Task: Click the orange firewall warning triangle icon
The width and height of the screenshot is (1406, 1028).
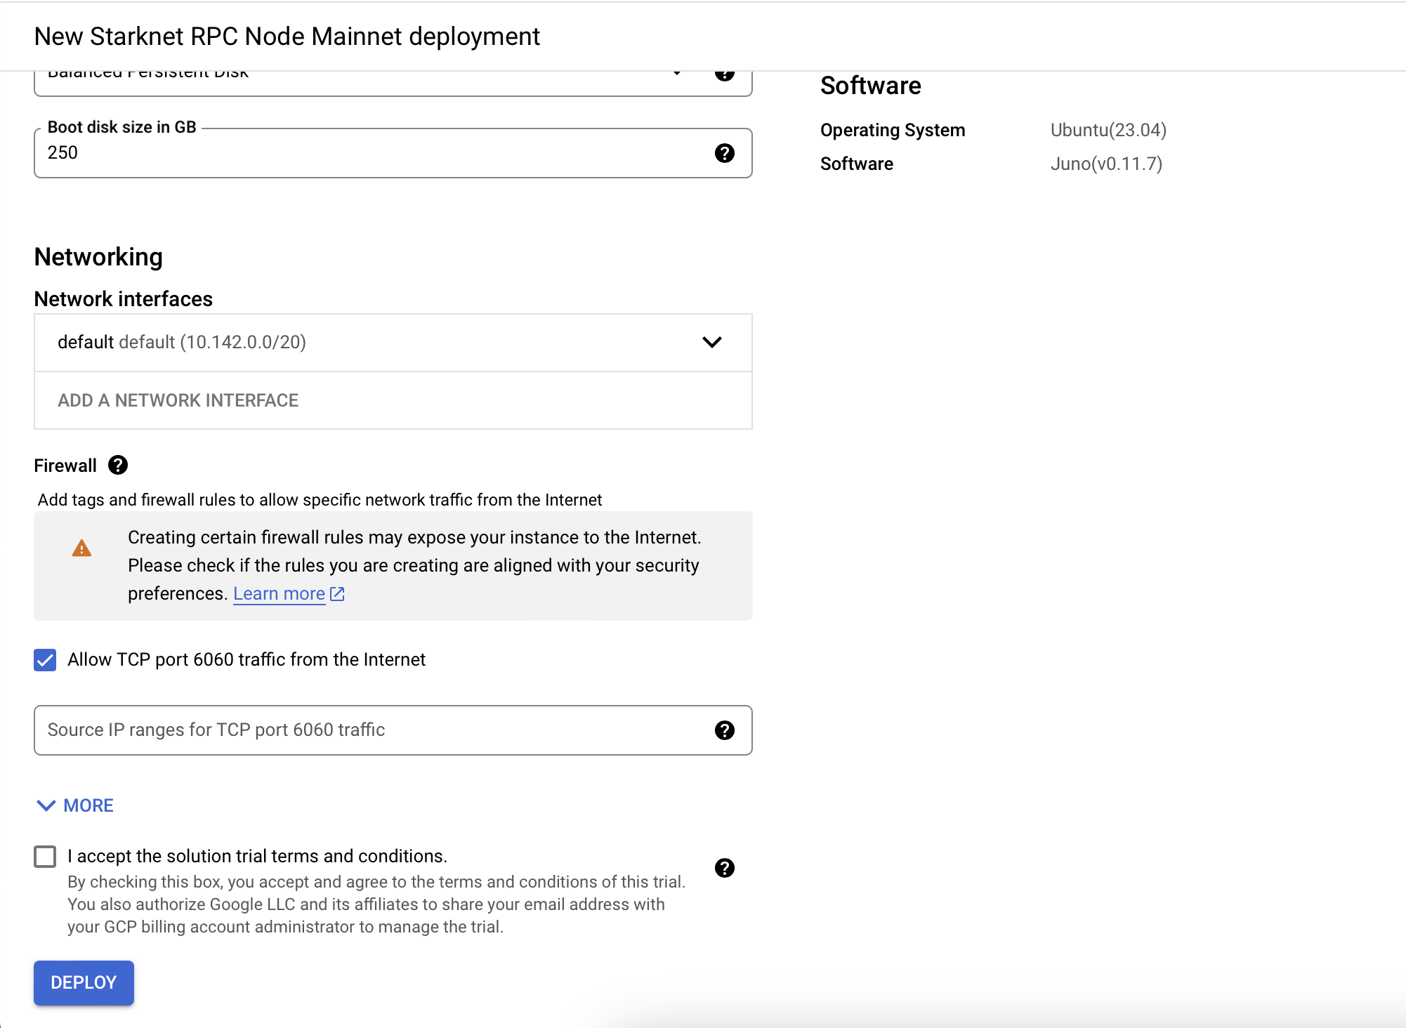Action: 81,548
